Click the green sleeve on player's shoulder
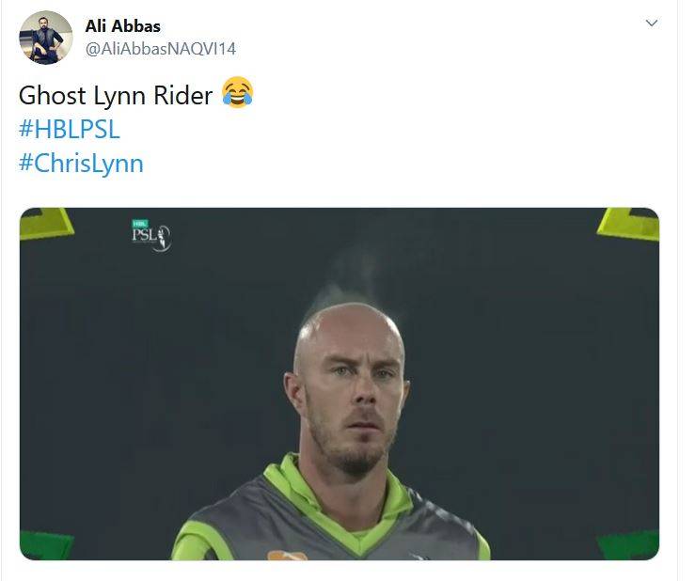The width and height of the screenshot is (695, 581). tap(199, 541)
